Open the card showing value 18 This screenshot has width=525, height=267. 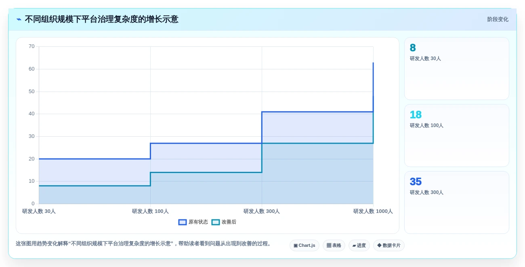[456, 136]
